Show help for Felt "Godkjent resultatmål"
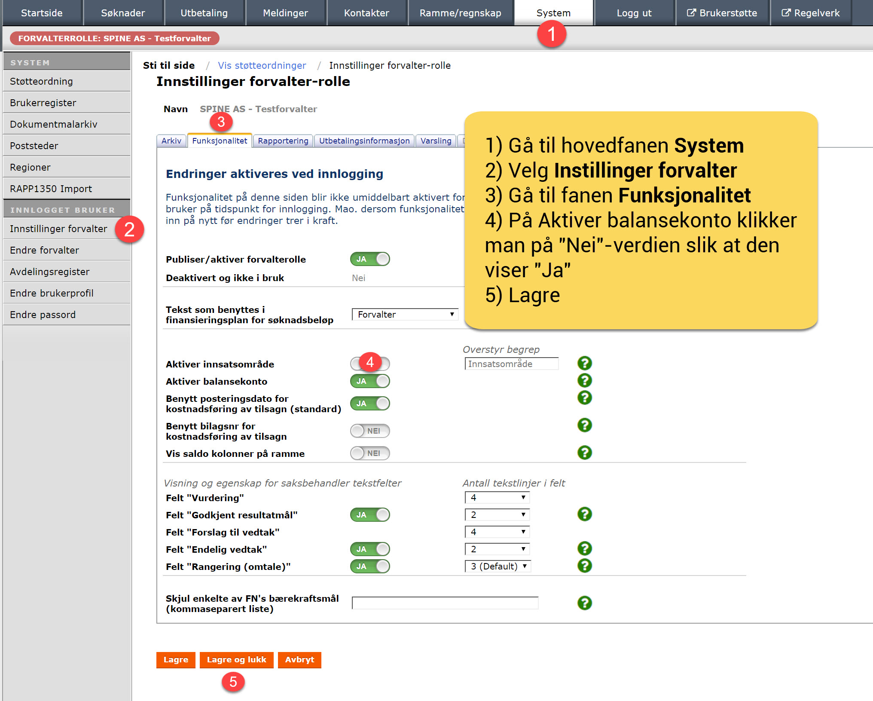Image resolution: width=873 pixels, height=701 pixels. [x=584, y=514]
